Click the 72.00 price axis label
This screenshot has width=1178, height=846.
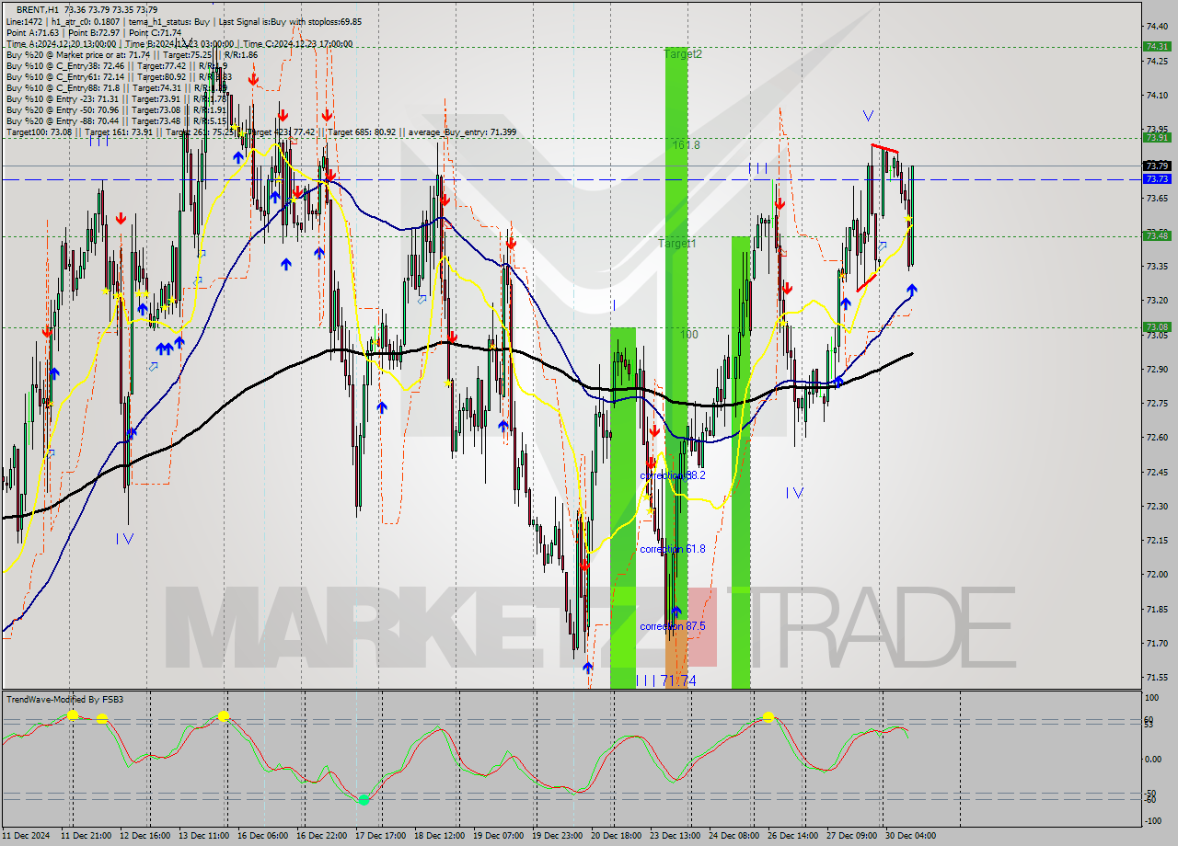click(x=1157, y=574)
